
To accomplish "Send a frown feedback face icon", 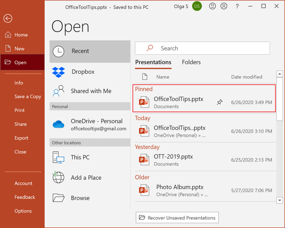I will coord(224,6).
